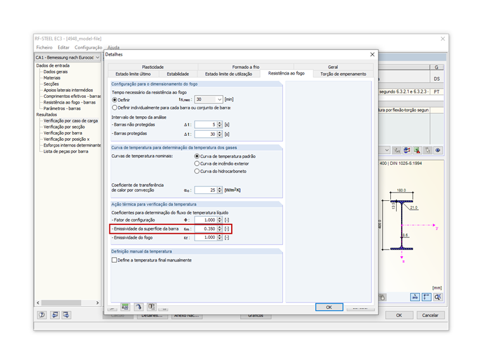Select Secções in navigator tree

coord(51,84)
